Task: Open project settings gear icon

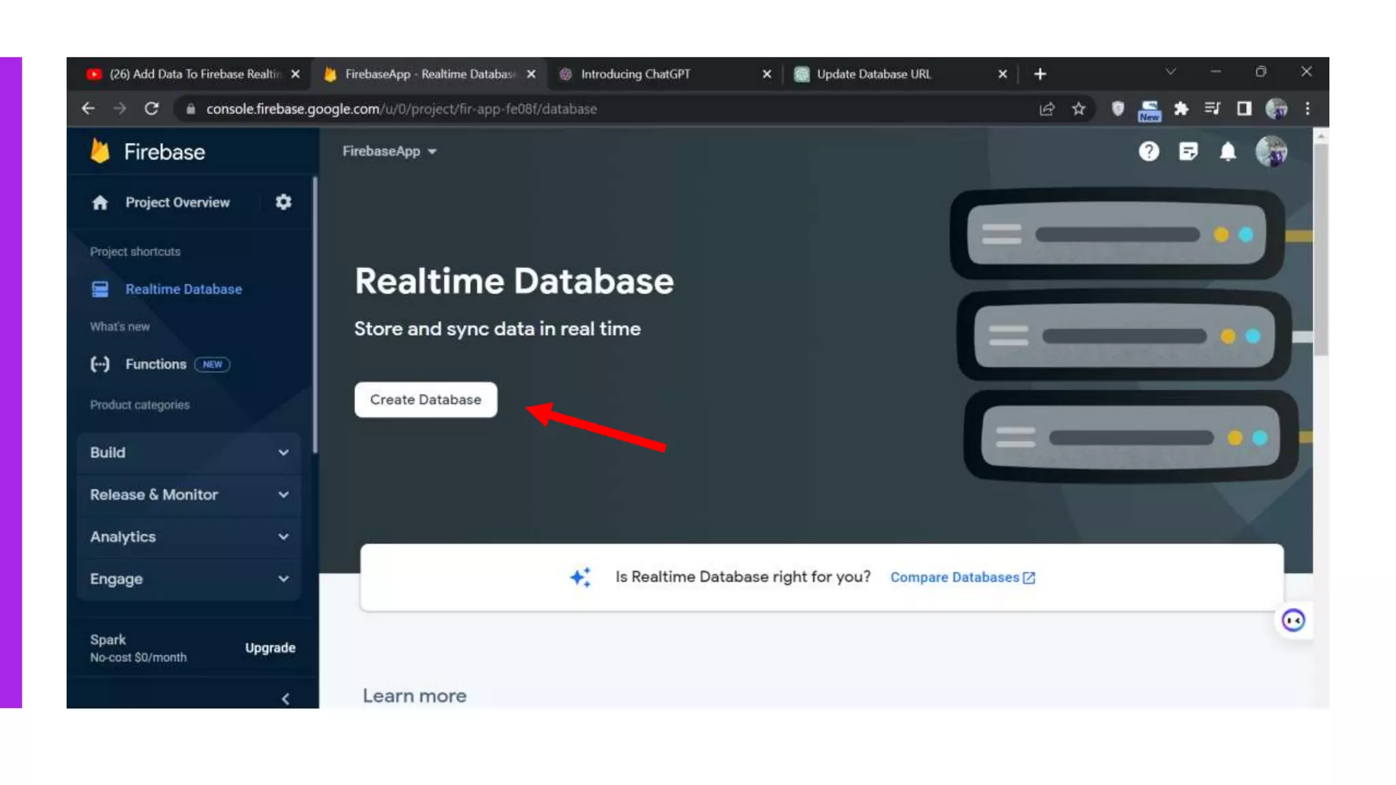Action: 284,202
